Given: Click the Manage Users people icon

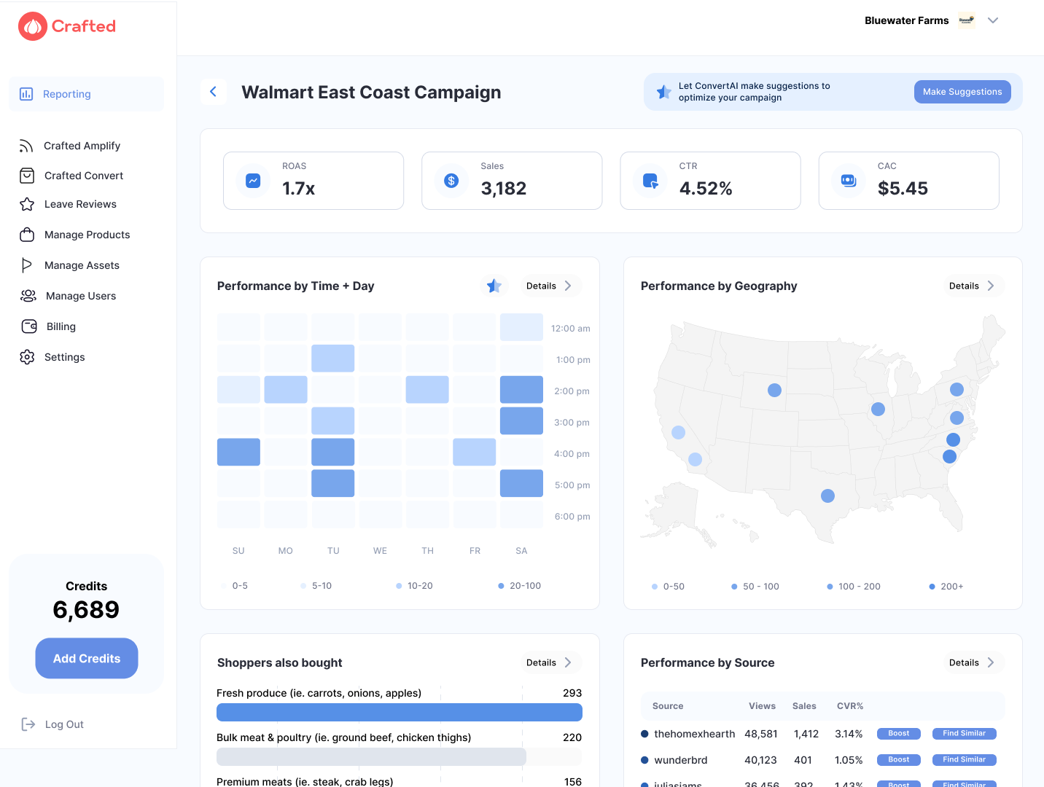Looking at the screenshot, I should (28, 296).
